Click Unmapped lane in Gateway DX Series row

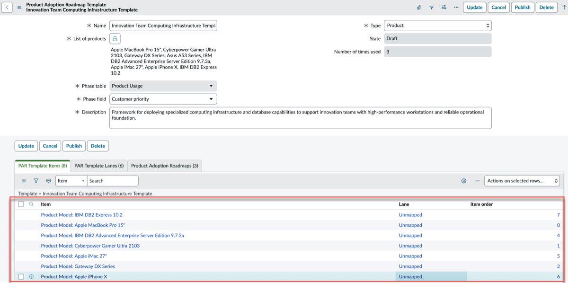[x=410, y=266]
